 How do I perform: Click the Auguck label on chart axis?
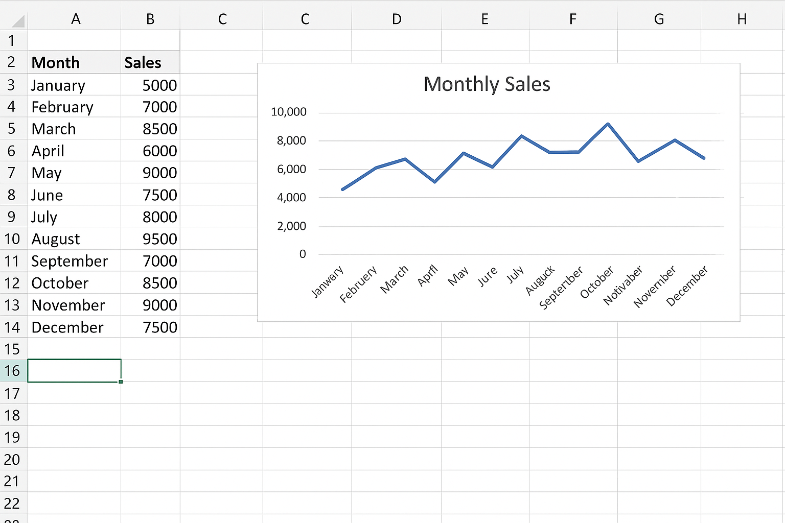[x=540, y=280]
